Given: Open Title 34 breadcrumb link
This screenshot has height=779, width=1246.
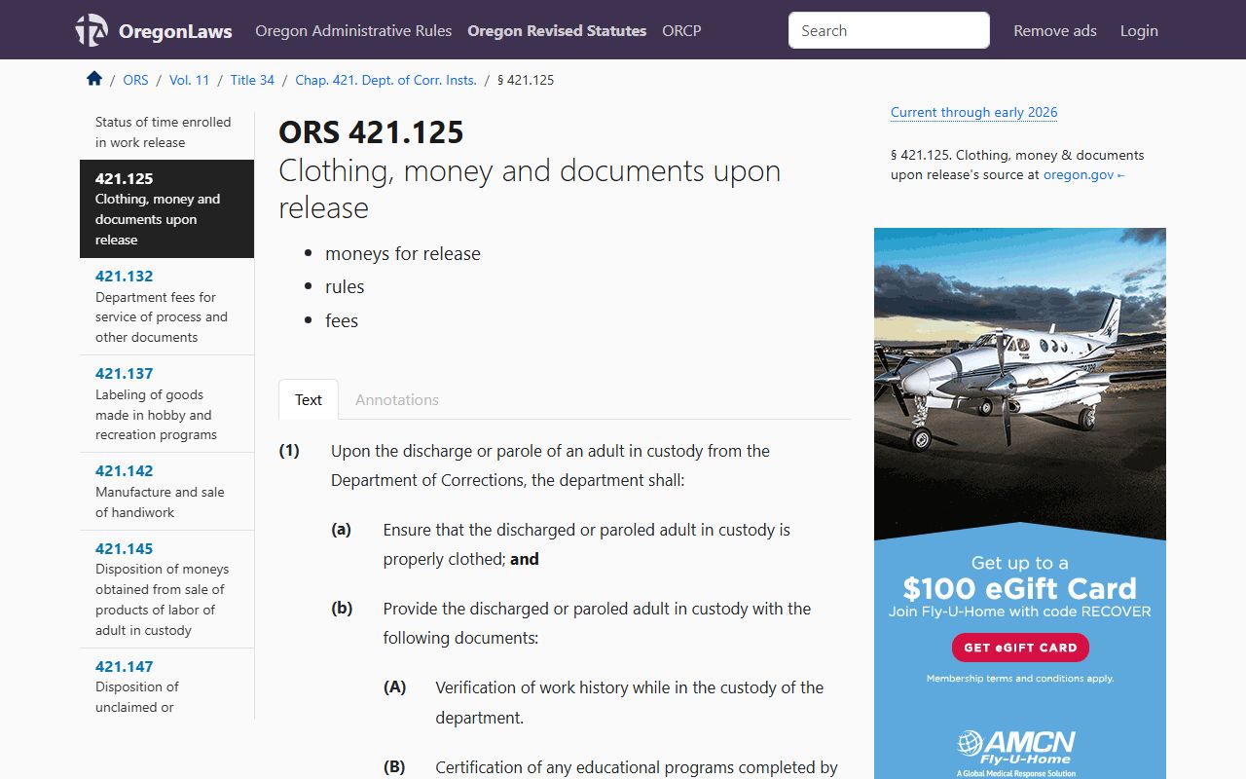Looking at the screenshot, I should [252, 80].
